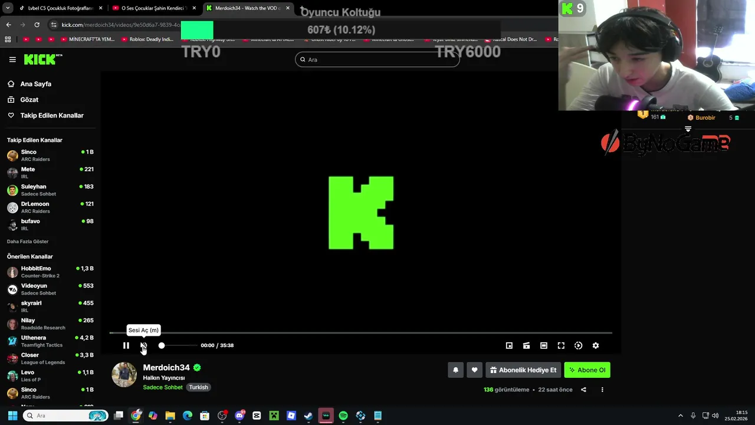Adjust the player volume slider
Image resolution: width=755 pixels, height=425 pixels.
(178, 345)
